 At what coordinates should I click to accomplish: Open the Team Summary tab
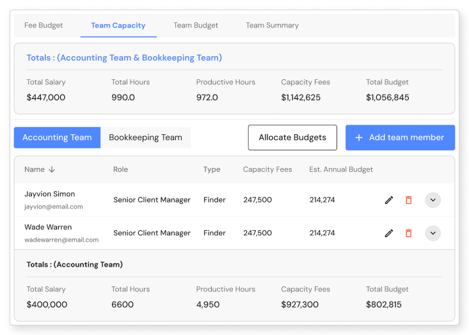pyautogui.click(x=272, y=26)
